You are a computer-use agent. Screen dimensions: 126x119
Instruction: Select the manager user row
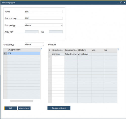[83, 54]
